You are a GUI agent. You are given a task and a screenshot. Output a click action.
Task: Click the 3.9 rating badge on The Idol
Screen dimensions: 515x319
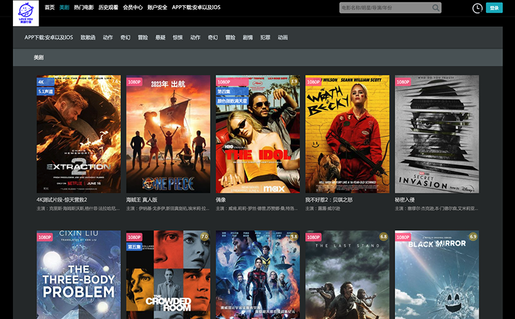click(294, 82)
